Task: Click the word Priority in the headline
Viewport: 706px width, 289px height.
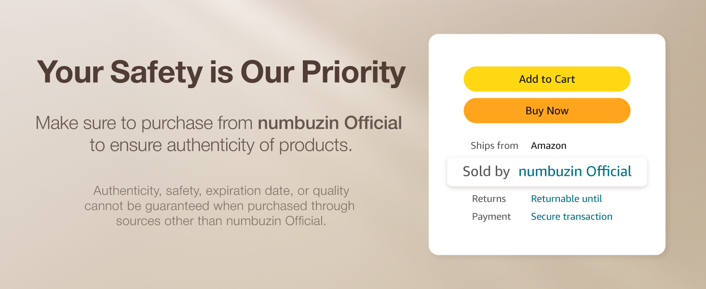Action: point(353,72)
